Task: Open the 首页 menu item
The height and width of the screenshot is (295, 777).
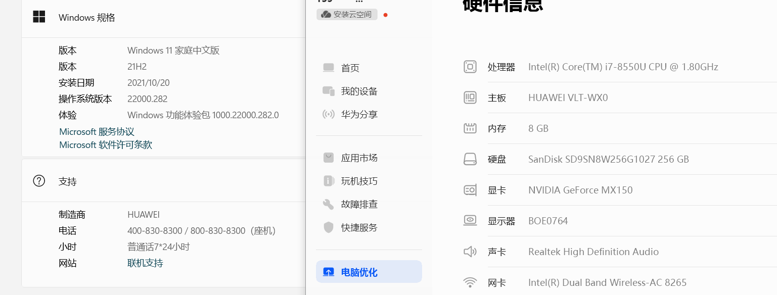Action: pos(369,68)
